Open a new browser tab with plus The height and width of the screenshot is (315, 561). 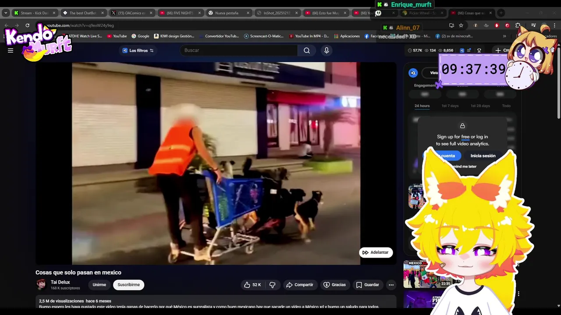tap(501, 13)
